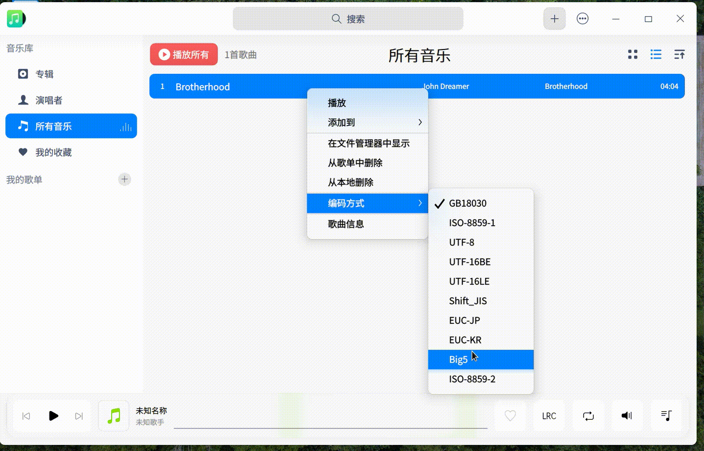The height and width of the screenshot is (451, 704).
Task: Play the current track
Action: 53,416
